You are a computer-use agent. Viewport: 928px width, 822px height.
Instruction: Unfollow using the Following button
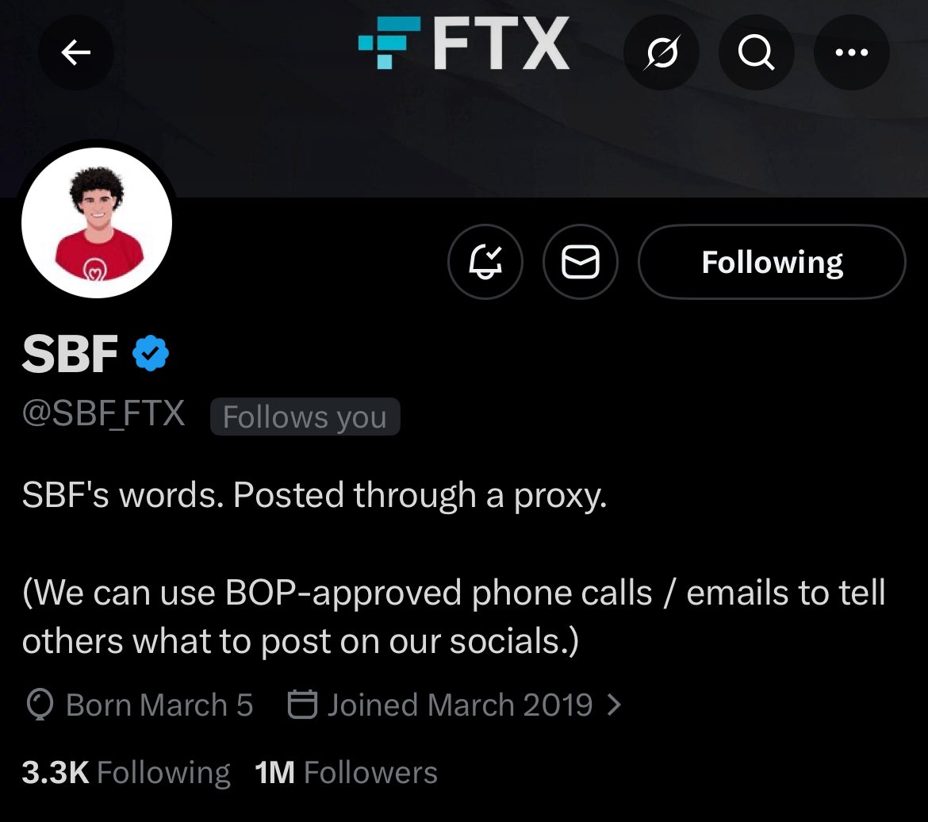(772, 262)
